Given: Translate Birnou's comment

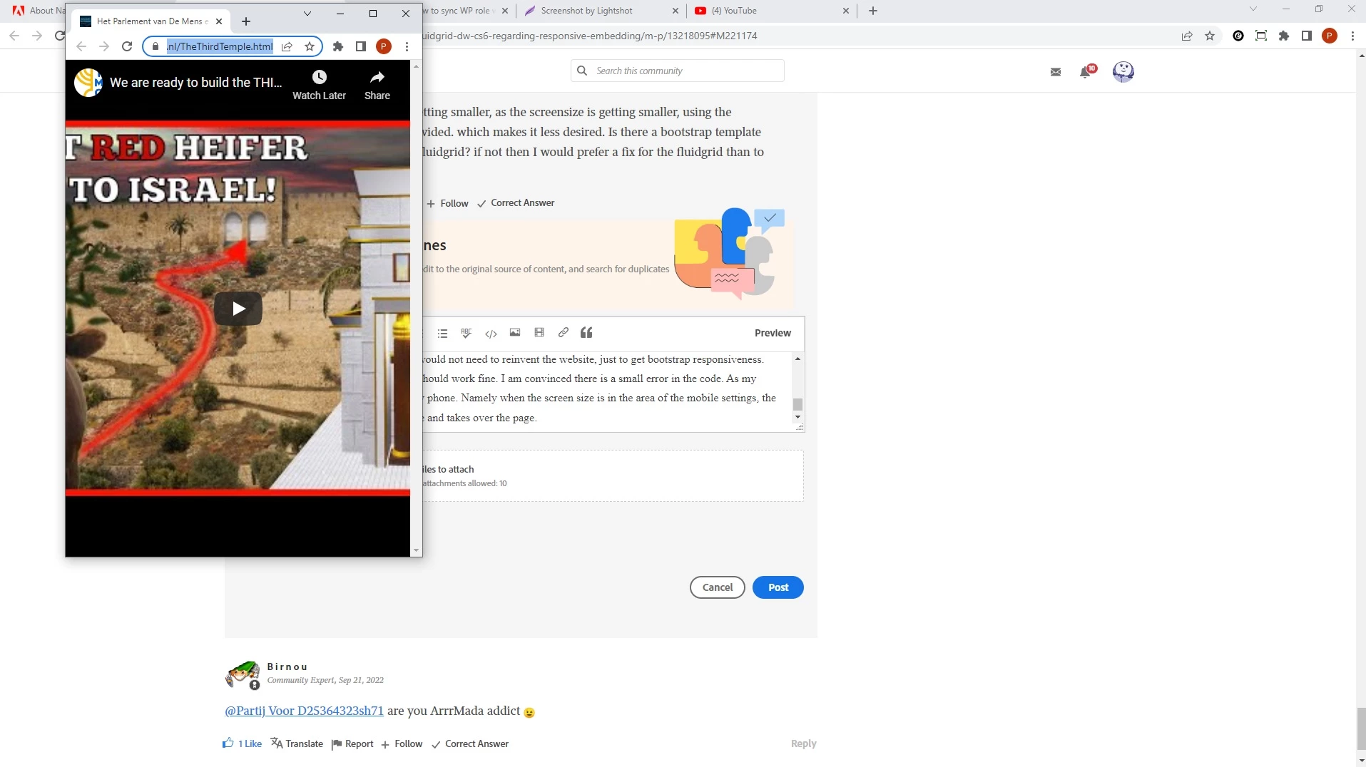Looking at the screenshot, I should coord(297,743).
